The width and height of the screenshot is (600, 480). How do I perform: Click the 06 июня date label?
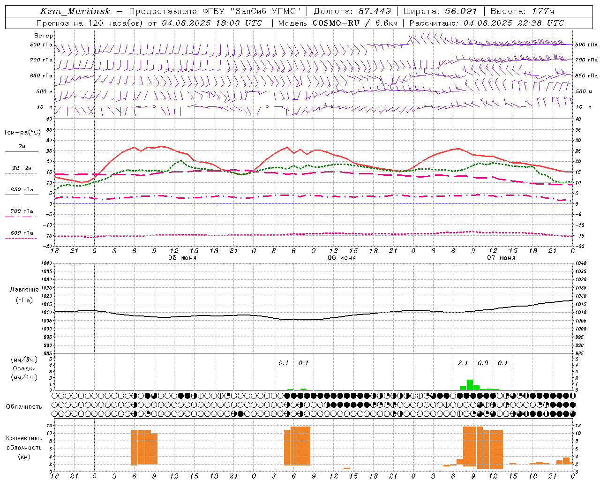(x=341, y=258)
